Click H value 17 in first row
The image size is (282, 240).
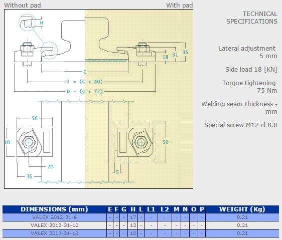point(133,217)
